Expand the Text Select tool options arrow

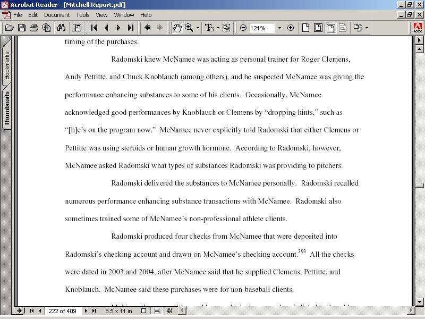[x=217, y=28]
